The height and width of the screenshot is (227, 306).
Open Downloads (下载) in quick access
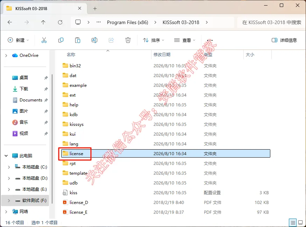pos(20,89)
